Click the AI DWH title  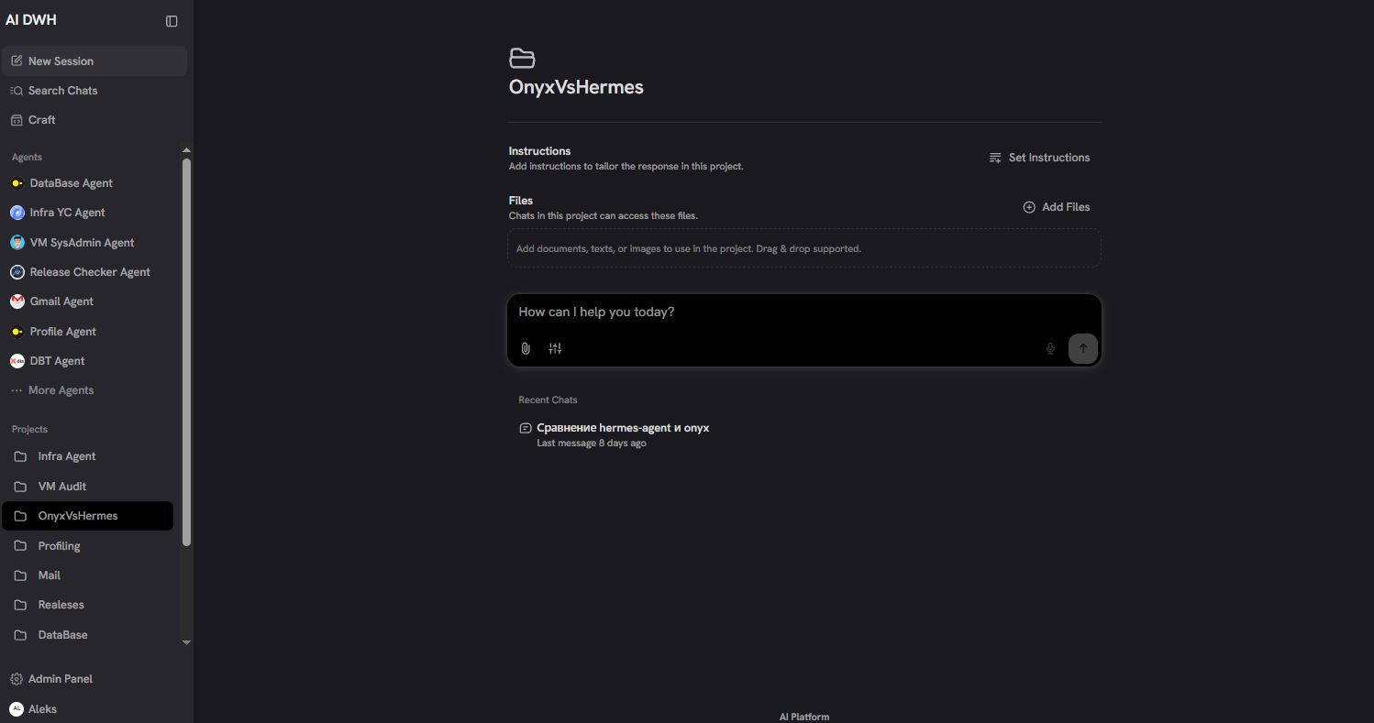click(x=31, y=20)
